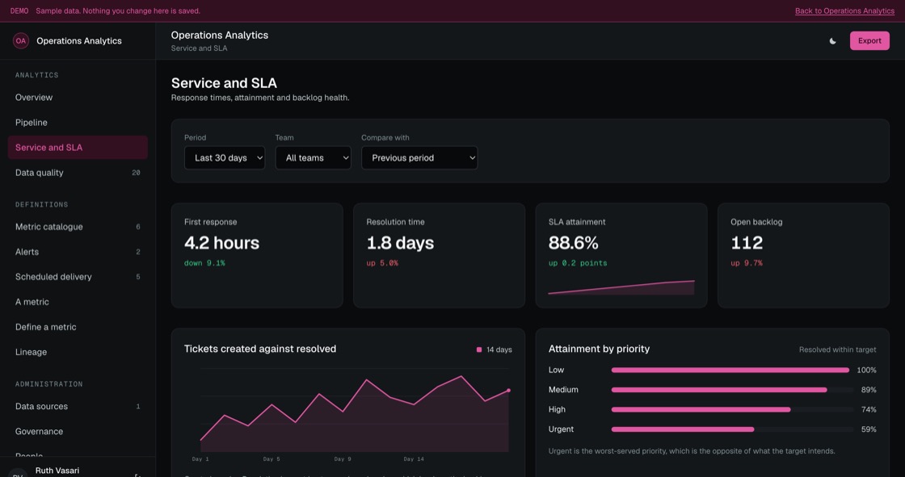Image resolution: width=905 pixels, height=477 pixels.
Task: Go to Overview in the sidebar
Action: 78,98
